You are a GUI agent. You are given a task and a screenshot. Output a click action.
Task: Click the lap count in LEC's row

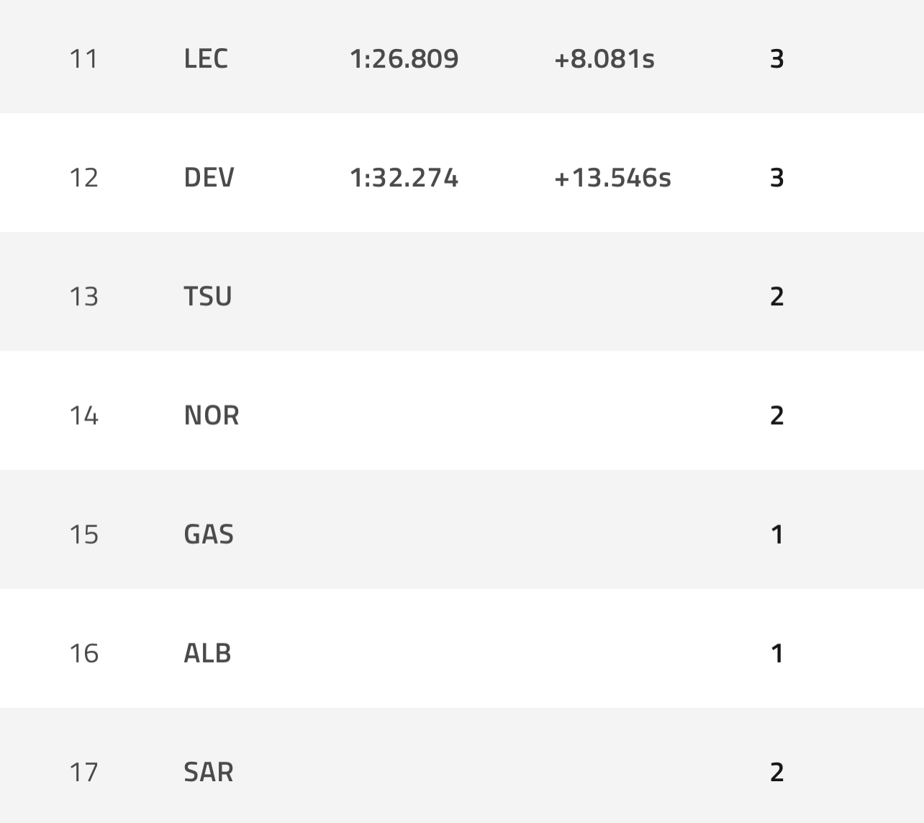pos(776,58)
